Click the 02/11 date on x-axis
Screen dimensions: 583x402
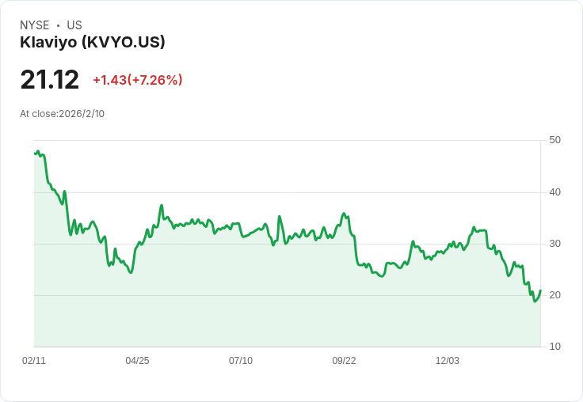click(x=34, y=361)
